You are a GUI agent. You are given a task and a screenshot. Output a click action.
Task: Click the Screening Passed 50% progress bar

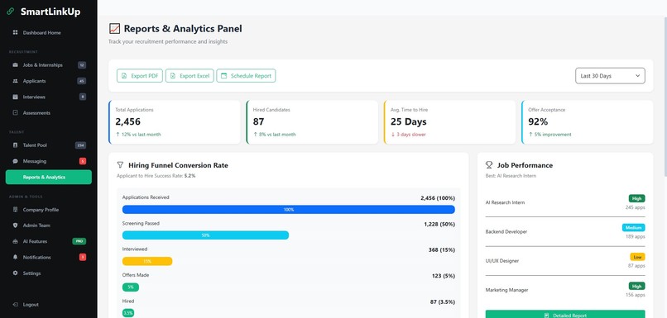[205, 235]
